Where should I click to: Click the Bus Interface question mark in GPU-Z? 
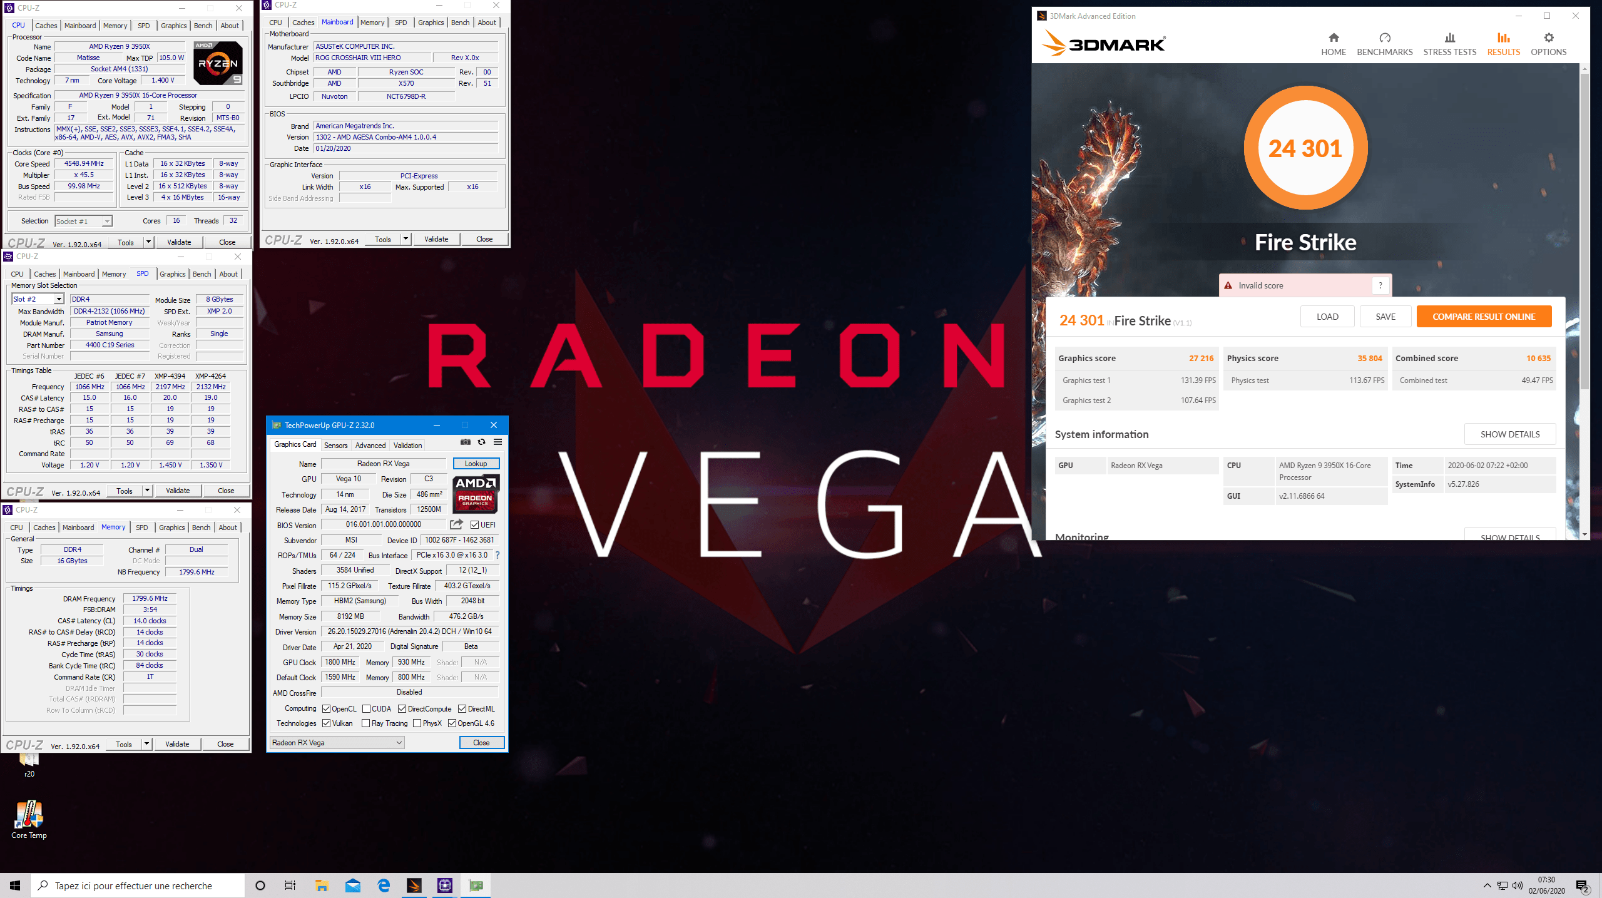tap(497, 555)
